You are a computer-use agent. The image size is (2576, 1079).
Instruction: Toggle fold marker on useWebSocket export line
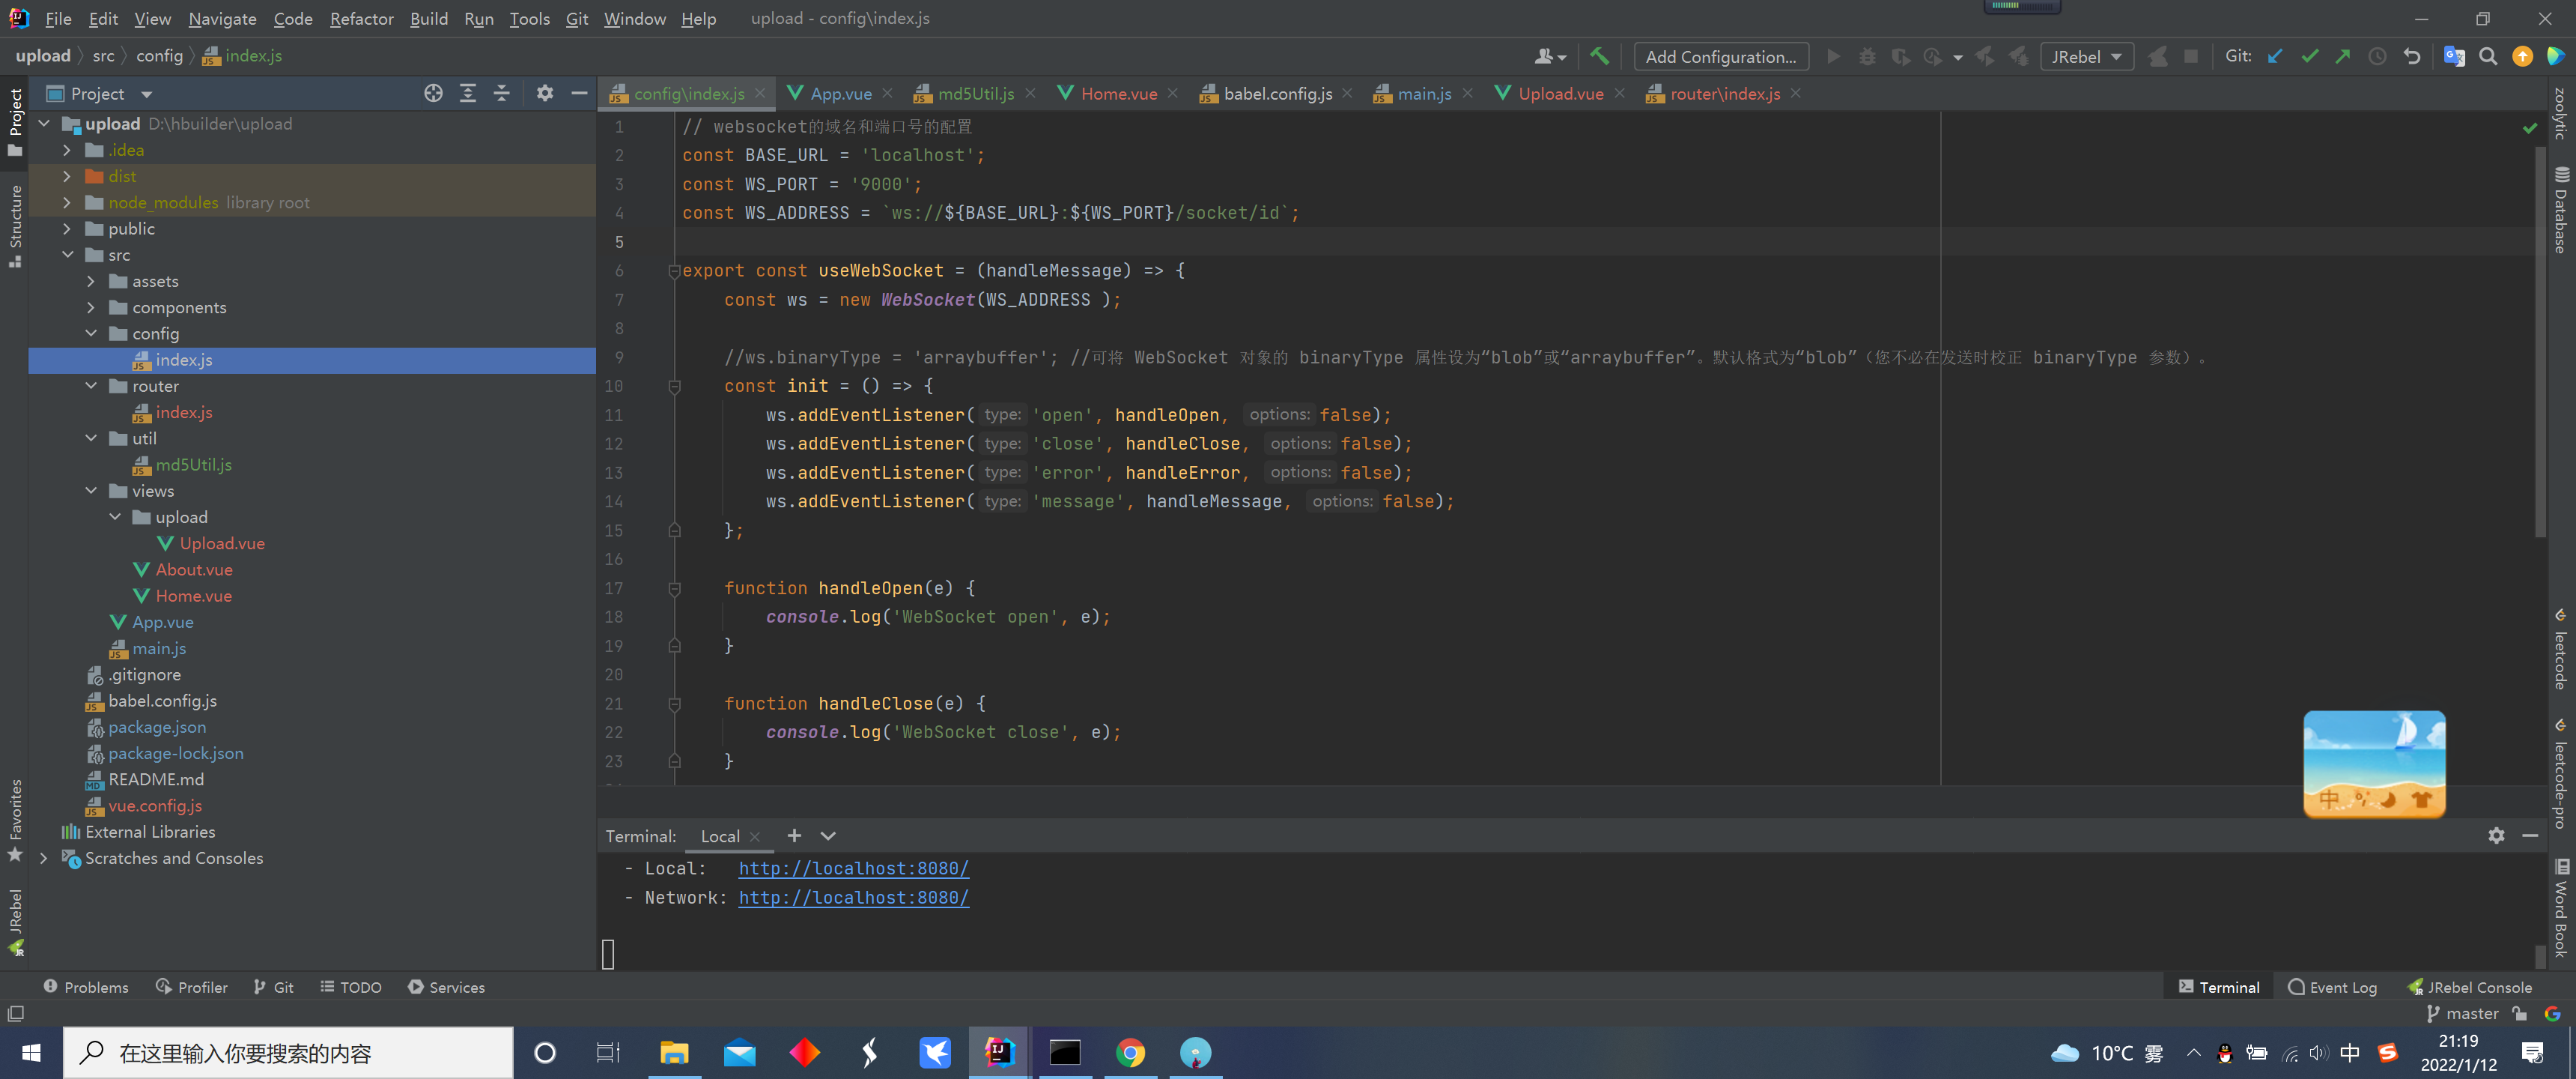pyautogui.click(x=674, y=270)
